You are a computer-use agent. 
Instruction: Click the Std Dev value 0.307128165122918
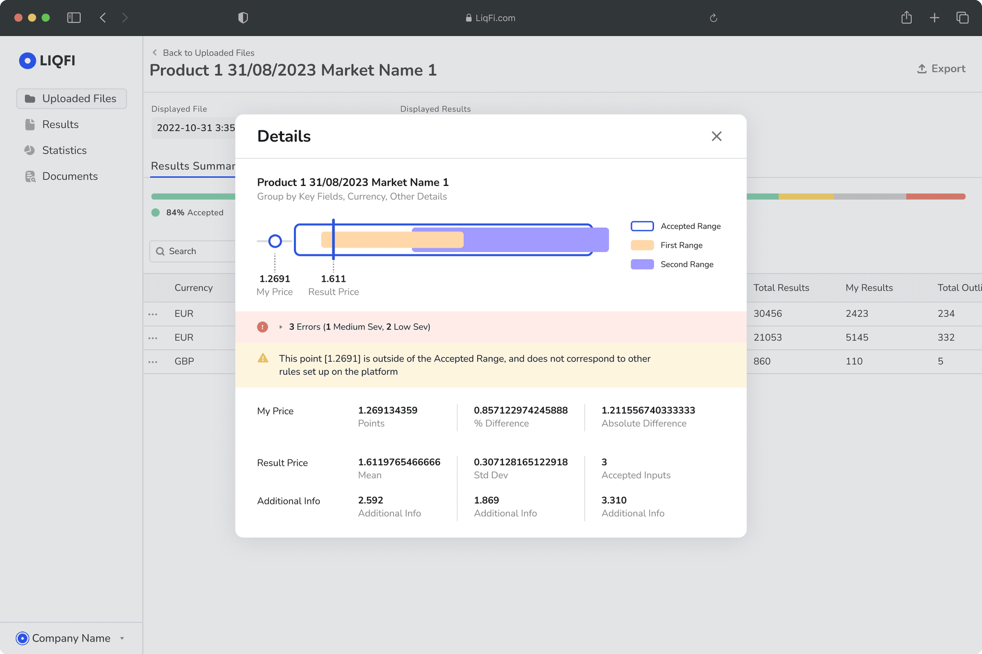coord(521,462)
